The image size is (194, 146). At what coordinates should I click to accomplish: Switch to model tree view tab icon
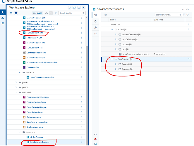pyautogui.click(x=95, y=15)
